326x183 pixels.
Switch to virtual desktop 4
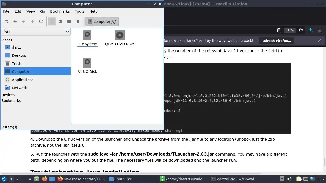pyautogui.click(x=30, y=179)
